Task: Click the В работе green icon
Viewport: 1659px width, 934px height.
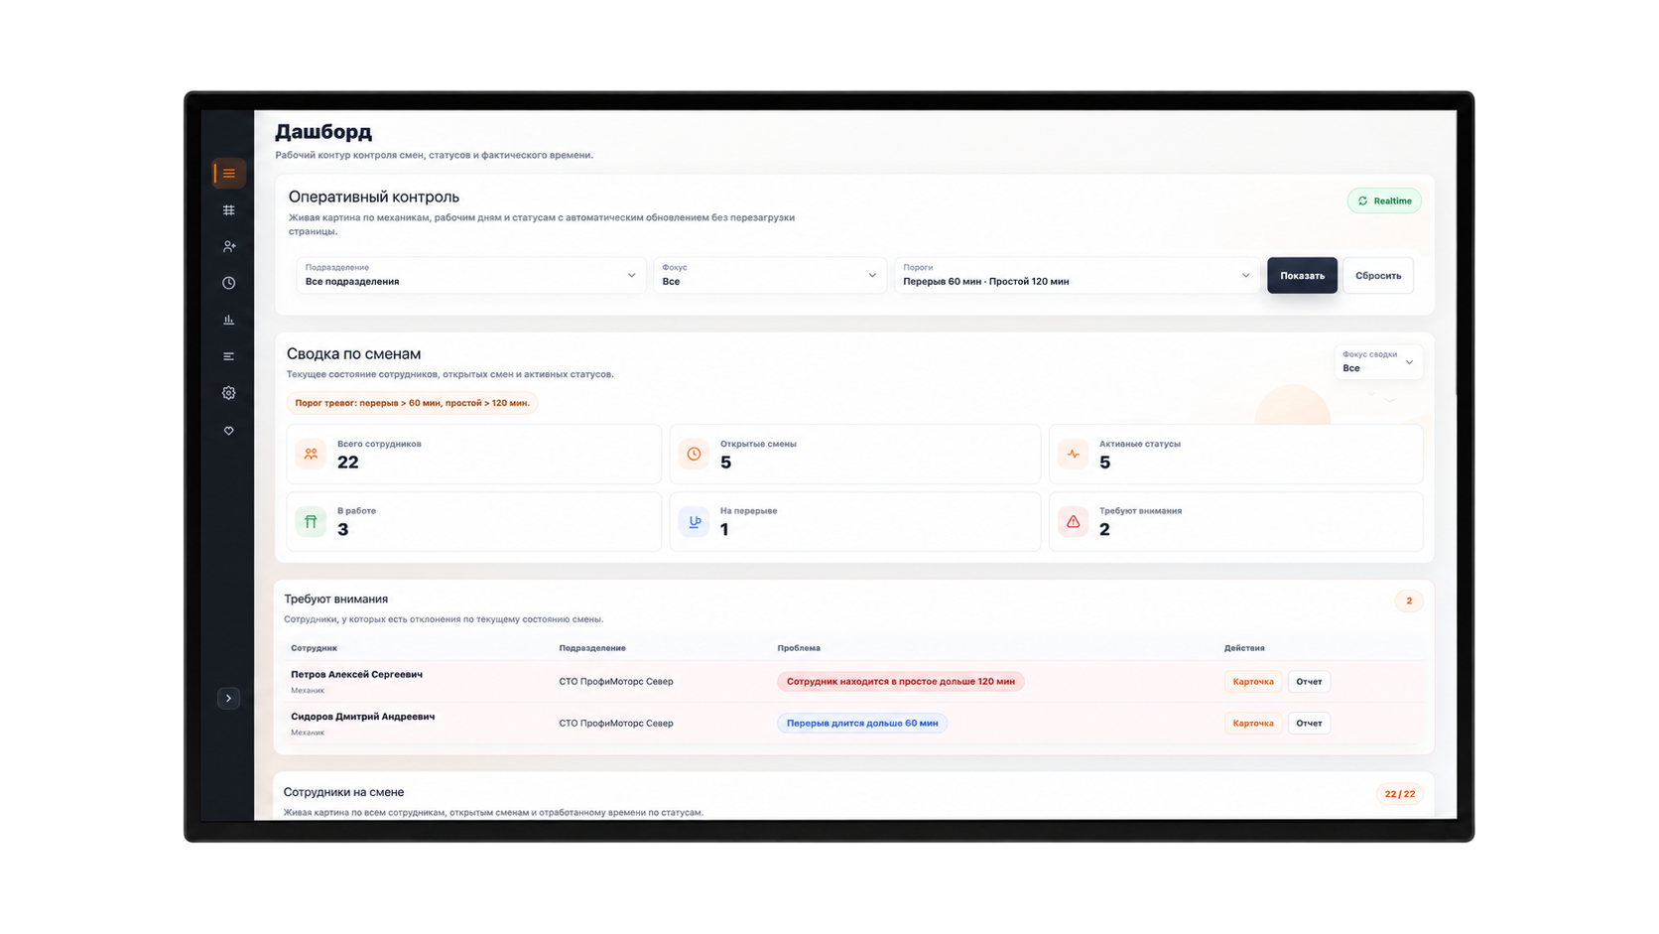Action: 311,521
